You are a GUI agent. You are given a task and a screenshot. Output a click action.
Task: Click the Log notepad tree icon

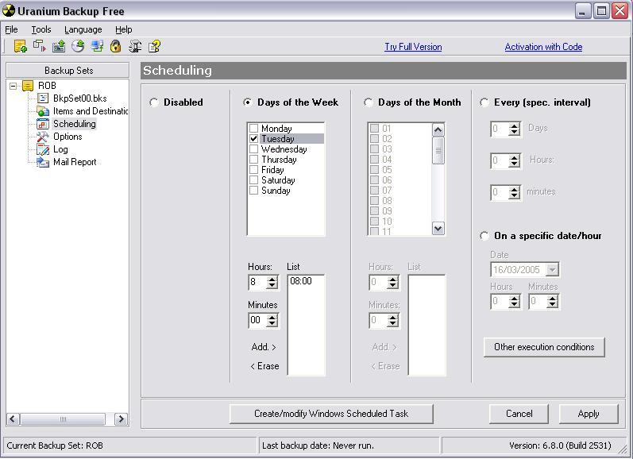click(43, 149)
